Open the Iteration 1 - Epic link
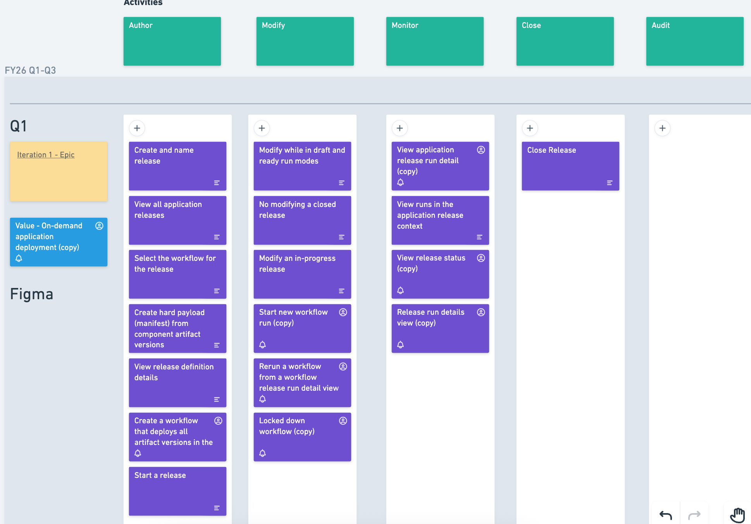 pyautogui.click(x=46, y=155)
